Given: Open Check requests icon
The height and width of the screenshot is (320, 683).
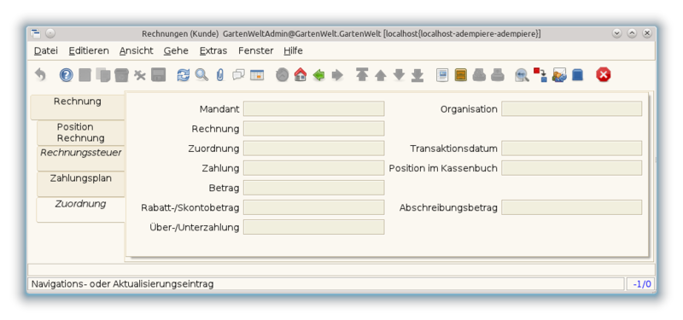Looking at the screenshot, I should click(x=559, y=75).
